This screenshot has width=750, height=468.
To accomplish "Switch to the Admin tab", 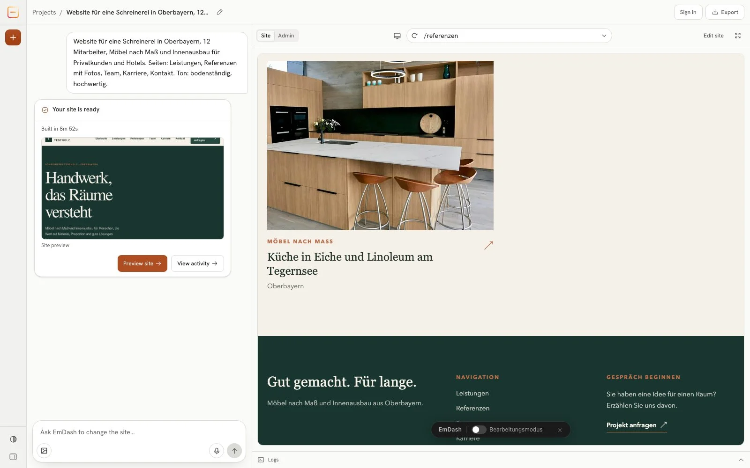I will tap(286, 36).
